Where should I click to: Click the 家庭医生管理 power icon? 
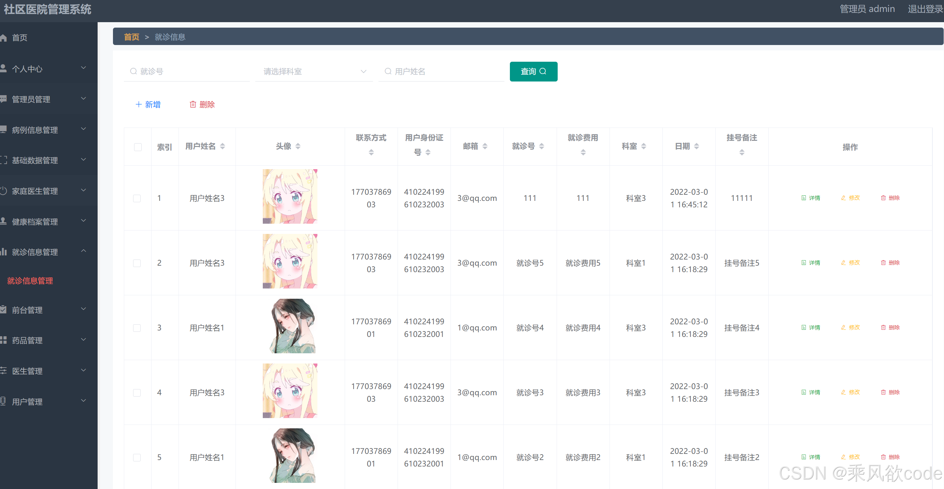pos(4,191)
